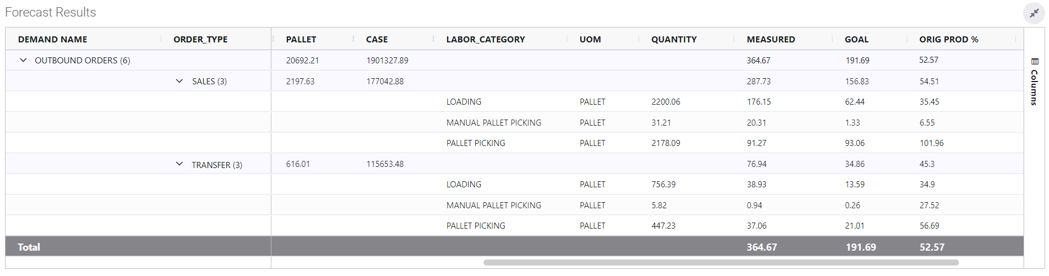Collapse the TRANSFER (3) group
The height and width of the screenshot is (276, 1049).
click(x=179, y=164)
